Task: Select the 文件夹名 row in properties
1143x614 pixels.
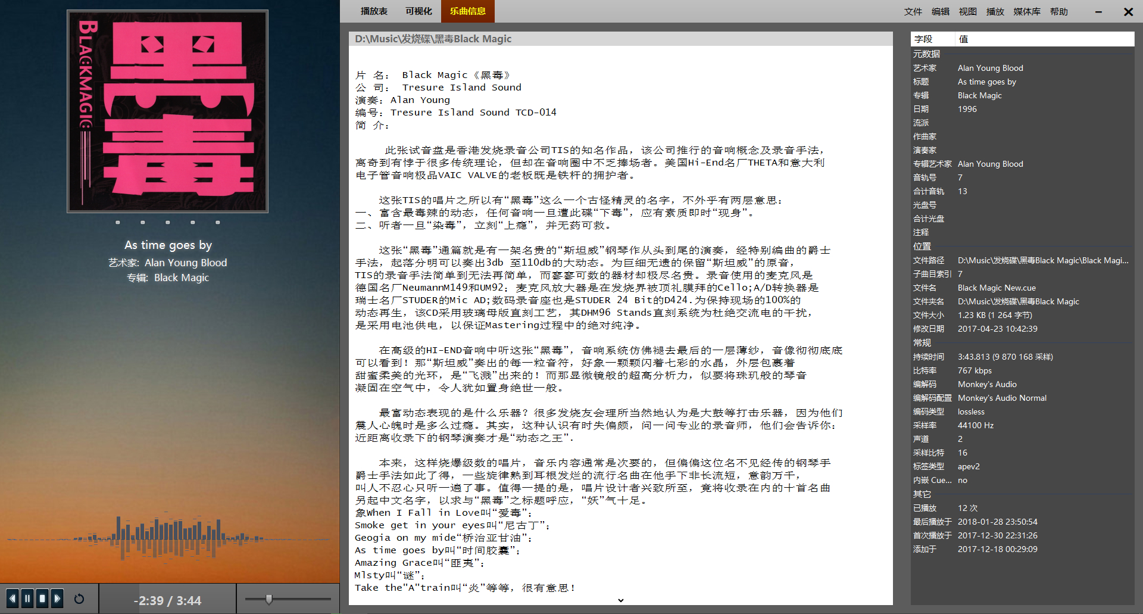Action: 1023,301
